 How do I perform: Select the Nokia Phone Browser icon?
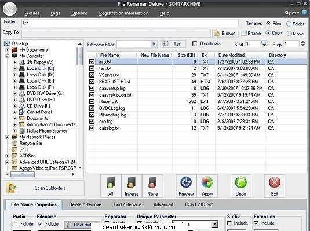(23, 131)
